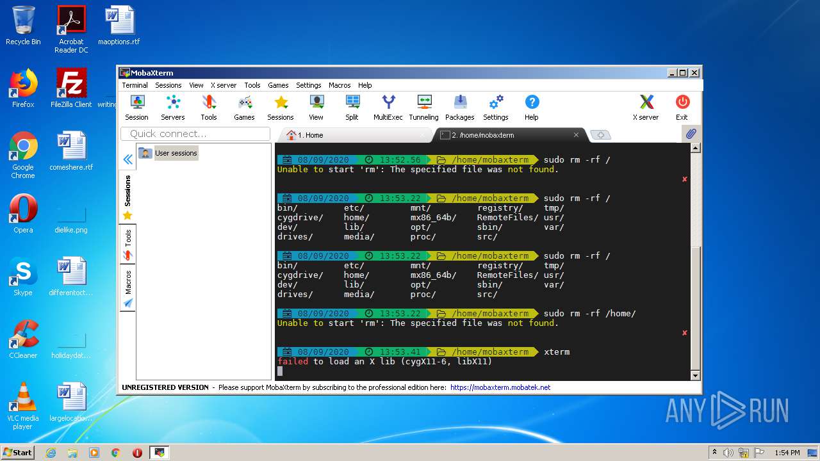The image size is (820, 461).
Task: Select the Sessions sidebar vertical tab
Action: [x=127, y=197]
